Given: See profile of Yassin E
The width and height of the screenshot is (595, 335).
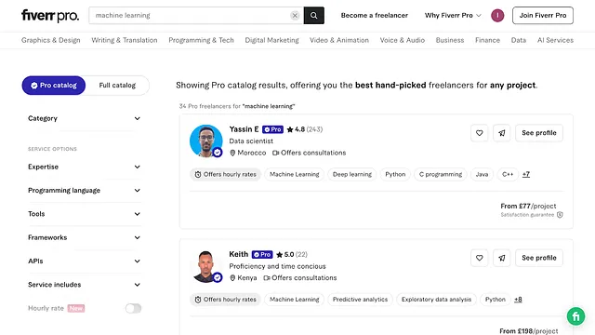Looking at the screenshot, I should click(539, 133).
